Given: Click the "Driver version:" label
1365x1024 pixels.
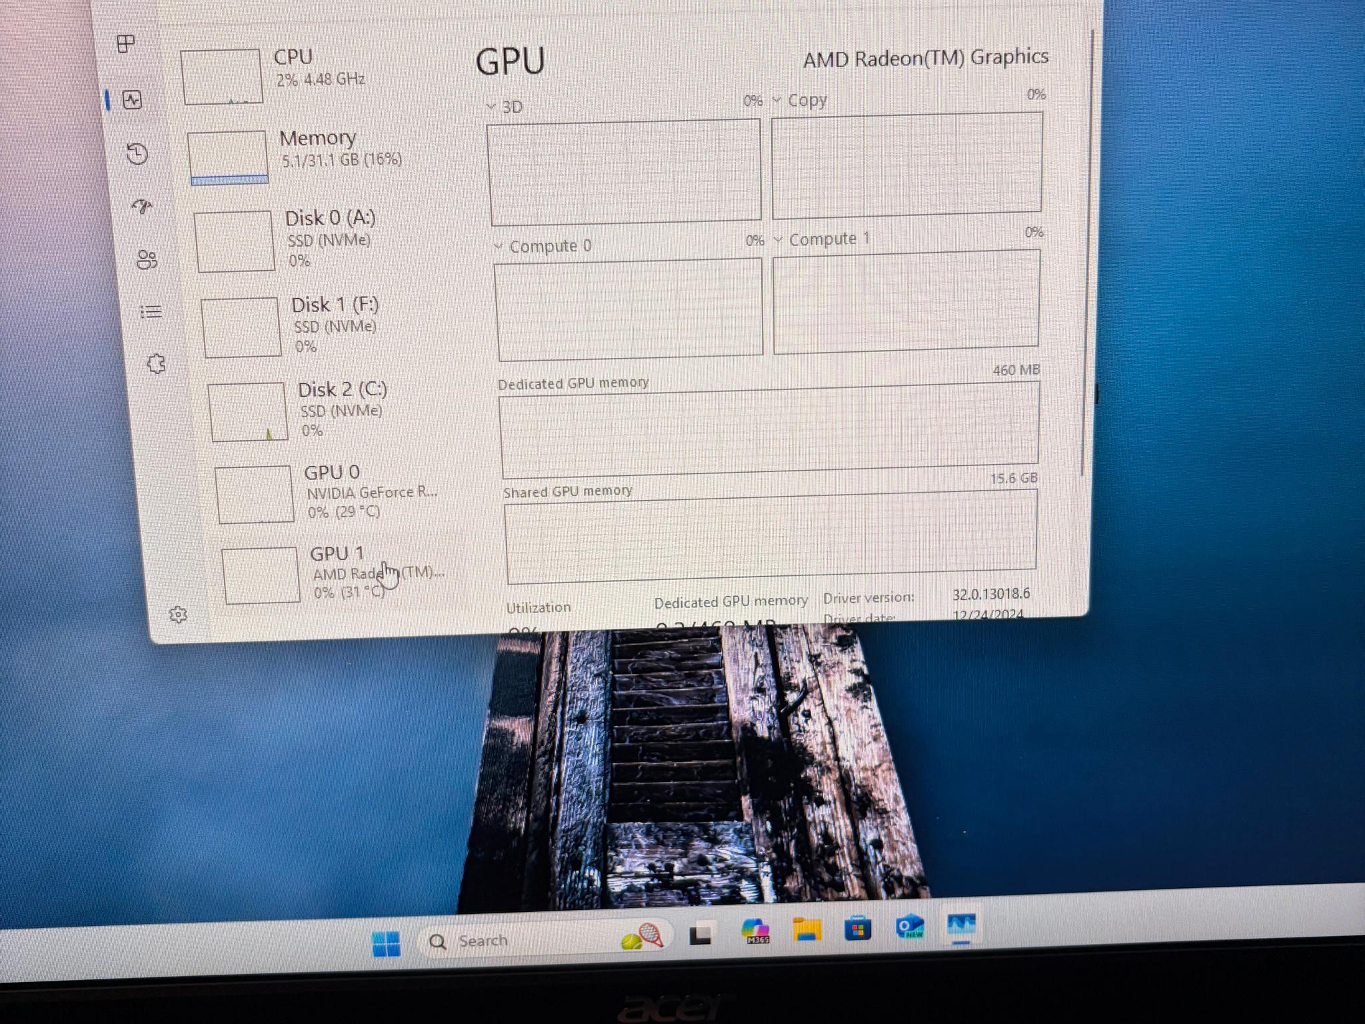Looking at the screenshot, I should 869,597.
